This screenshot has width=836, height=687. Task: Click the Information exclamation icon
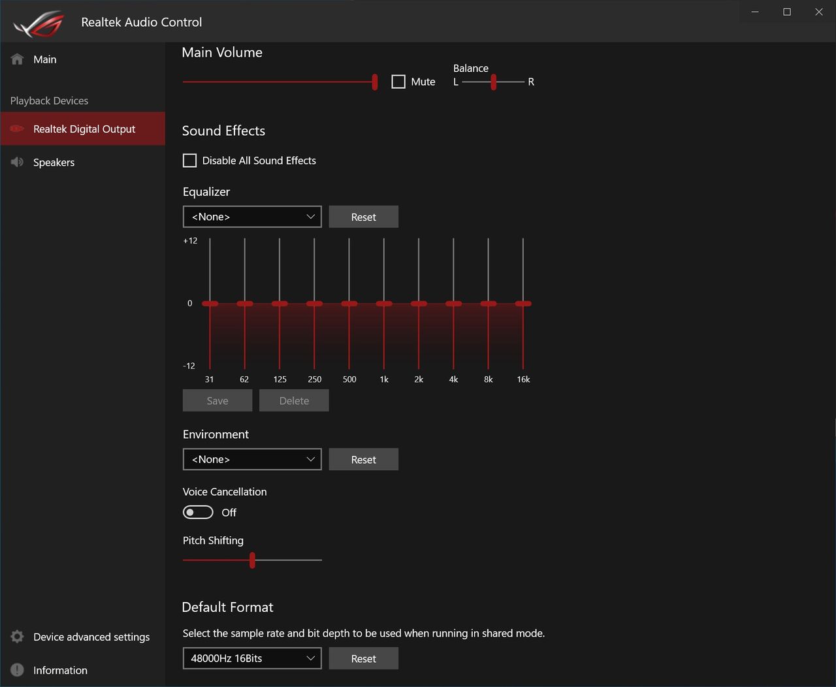[x=18, y=670]
